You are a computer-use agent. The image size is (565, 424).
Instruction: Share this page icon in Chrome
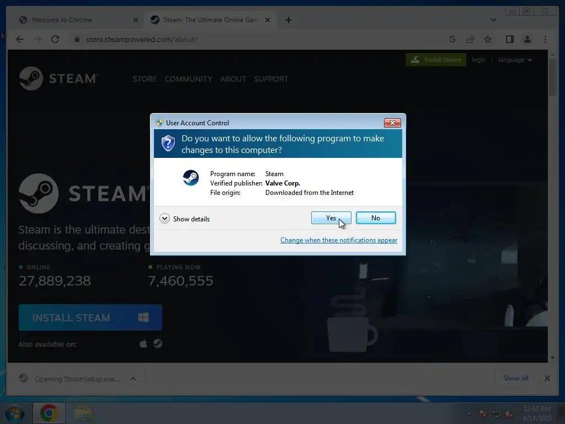point(470,39)
